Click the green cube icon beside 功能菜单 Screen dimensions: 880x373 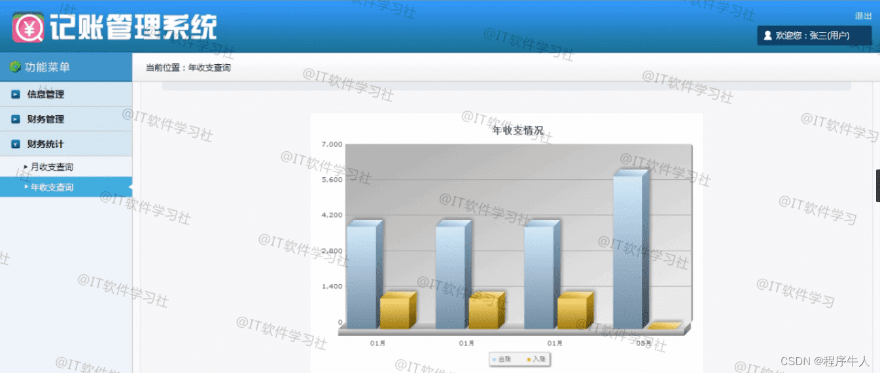pos(15,67)
